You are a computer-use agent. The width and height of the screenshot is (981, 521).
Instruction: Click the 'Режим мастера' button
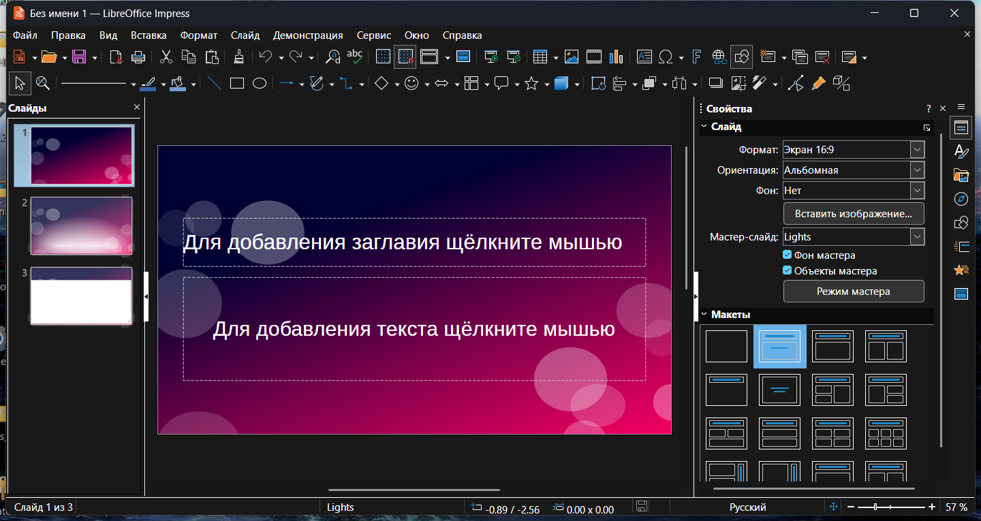(x=853, y=291)
